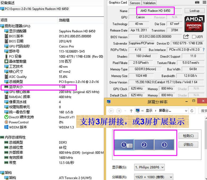The image size is (207, 180).
Task: Click the Driver Version field in GPU-Z
Action: [166, 82]
